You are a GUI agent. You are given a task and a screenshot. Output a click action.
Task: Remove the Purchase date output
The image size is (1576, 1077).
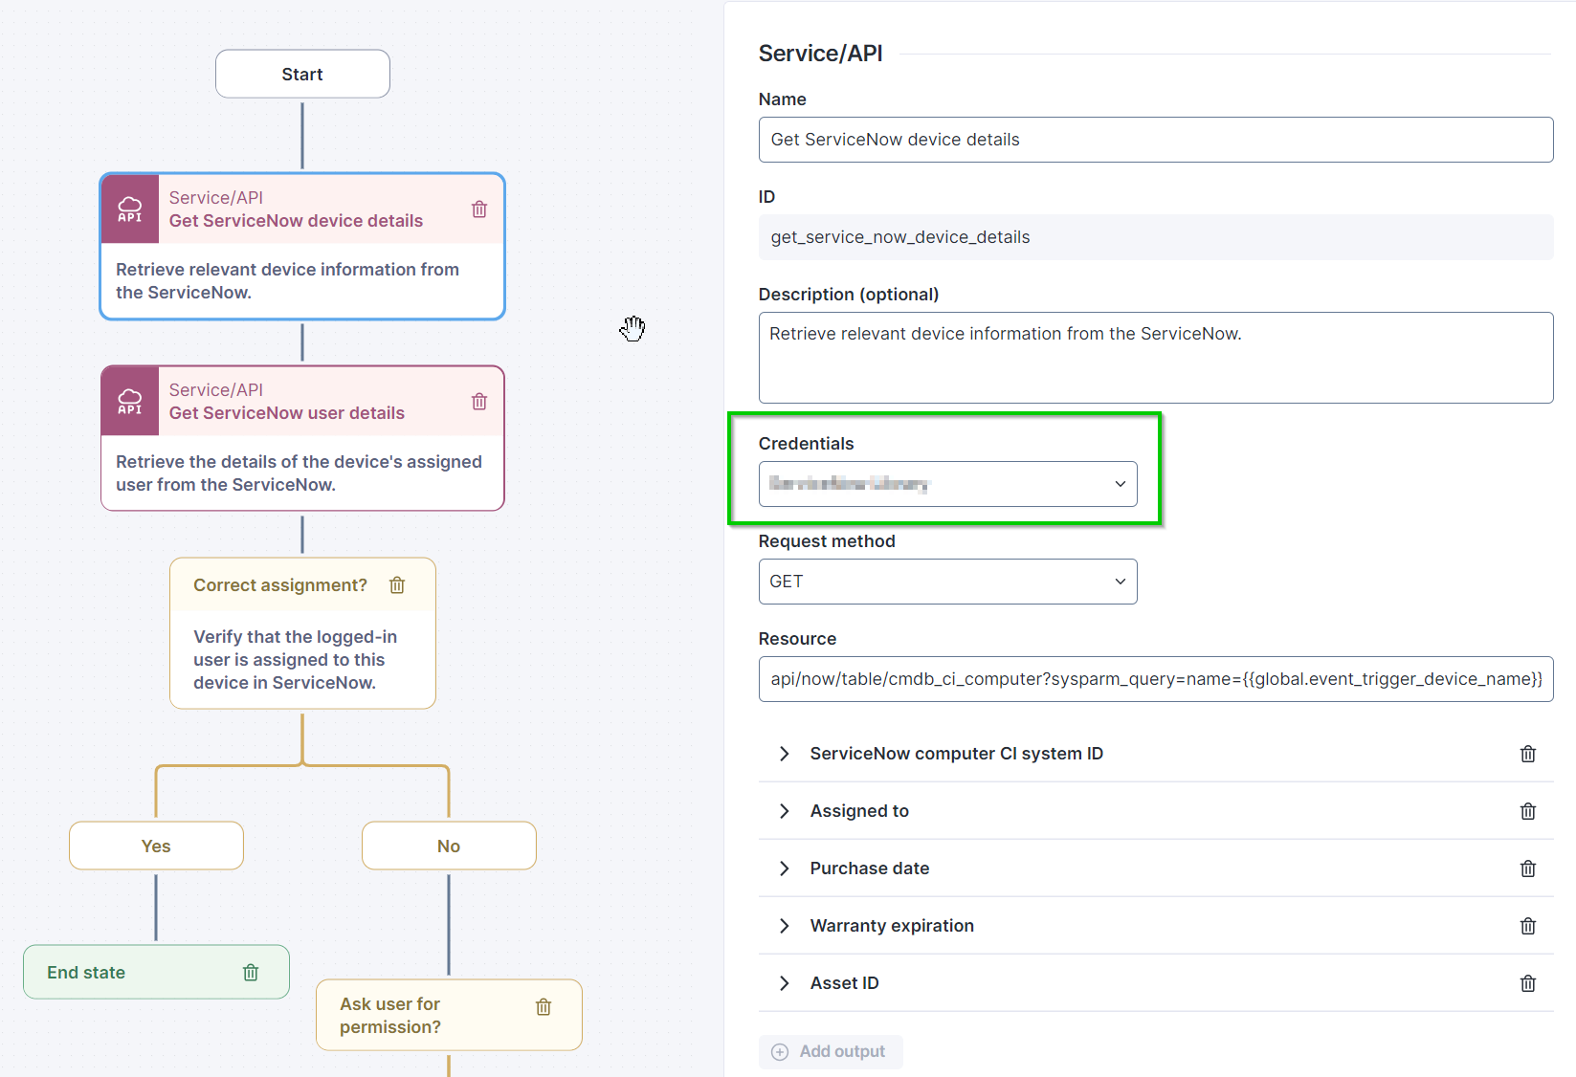[1528, 868]
